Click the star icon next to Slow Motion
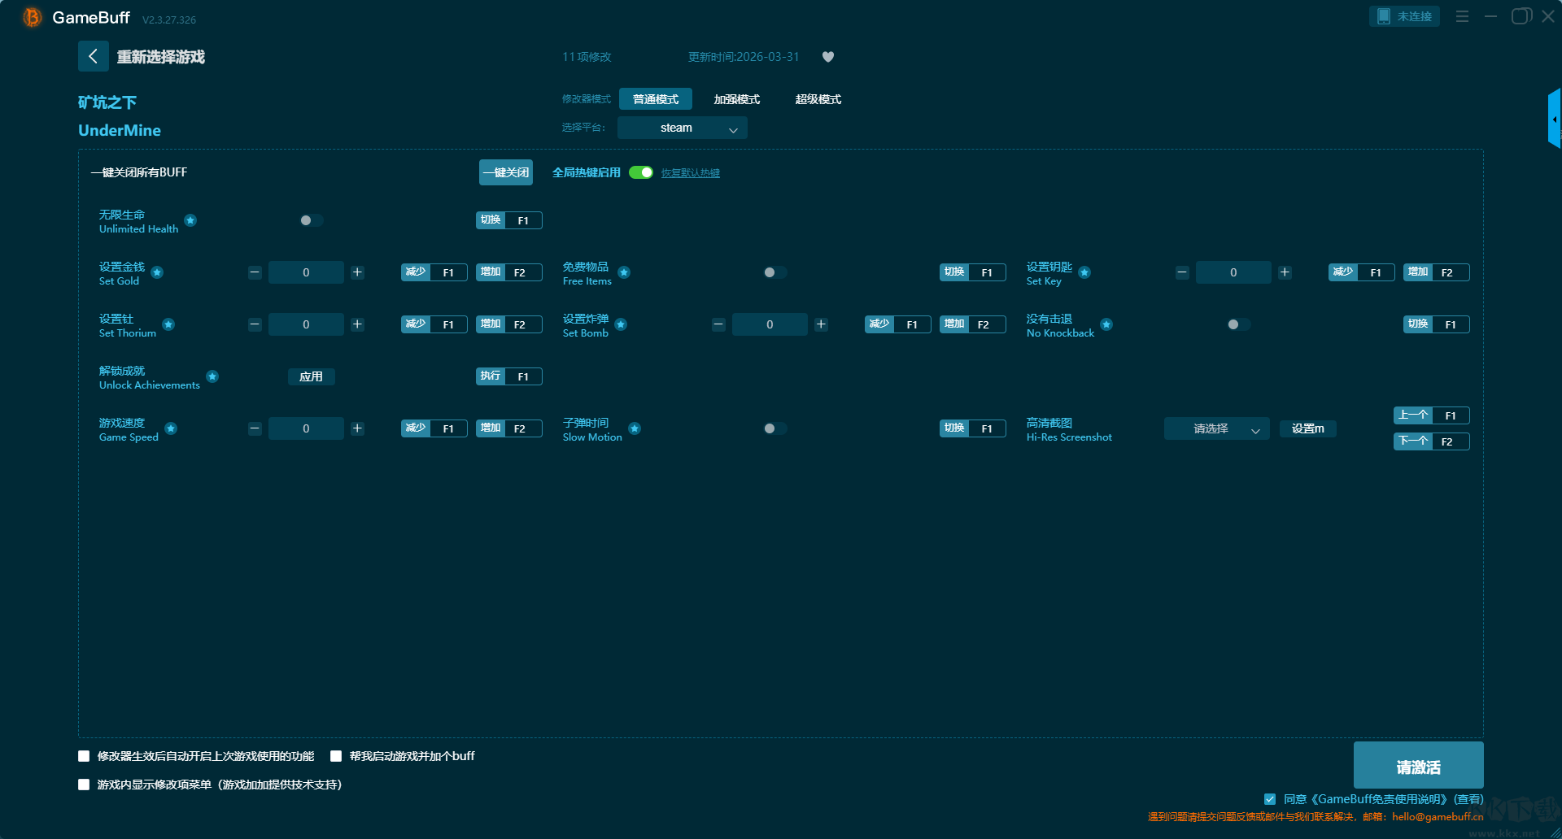 pos(635,428)
